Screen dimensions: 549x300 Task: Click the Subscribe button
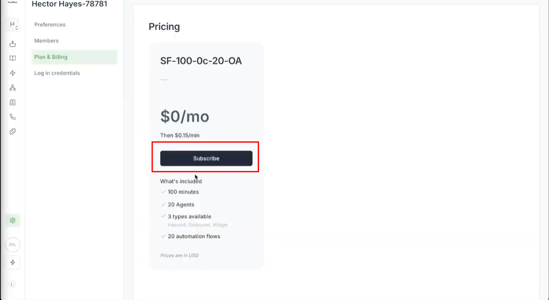click(x=206, y=159)
